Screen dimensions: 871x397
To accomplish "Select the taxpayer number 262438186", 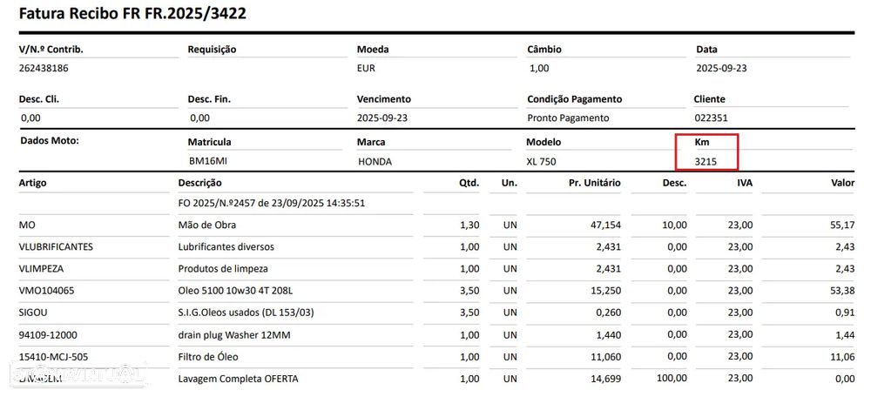I will pos(44,67).
